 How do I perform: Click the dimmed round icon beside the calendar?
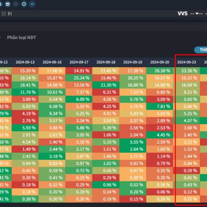[x=16, y=4]
